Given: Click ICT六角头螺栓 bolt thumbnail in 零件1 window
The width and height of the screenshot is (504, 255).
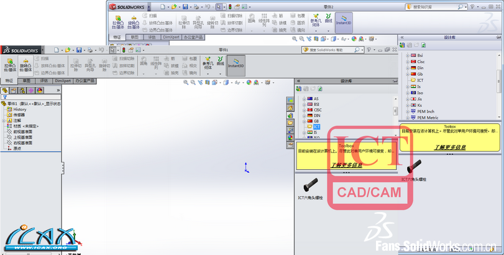Looking at the screenshot, I should tap(311, 185).
